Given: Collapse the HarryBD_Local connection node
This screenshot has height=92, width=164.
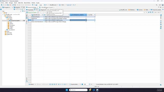Looking at the screenshot, I should 3,15.
